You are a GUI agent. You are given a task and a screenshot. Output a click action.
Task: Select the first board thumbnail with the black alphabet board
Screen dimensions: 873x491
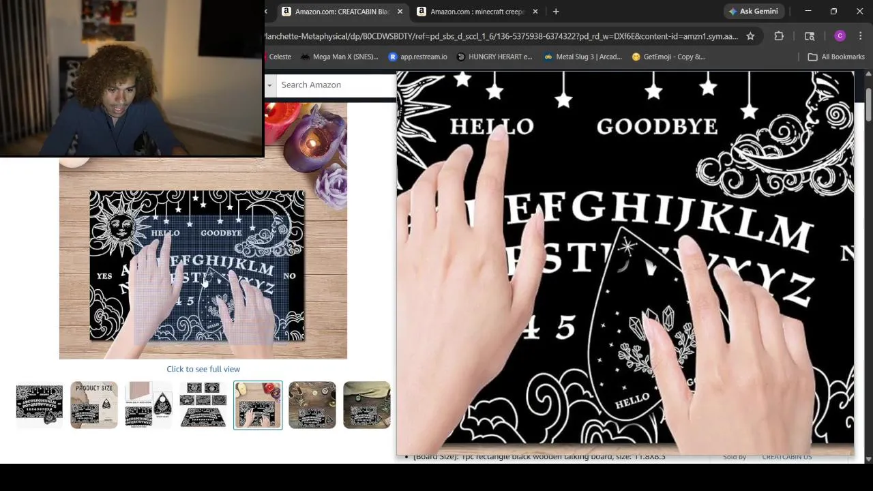click(x=40, y=405)
